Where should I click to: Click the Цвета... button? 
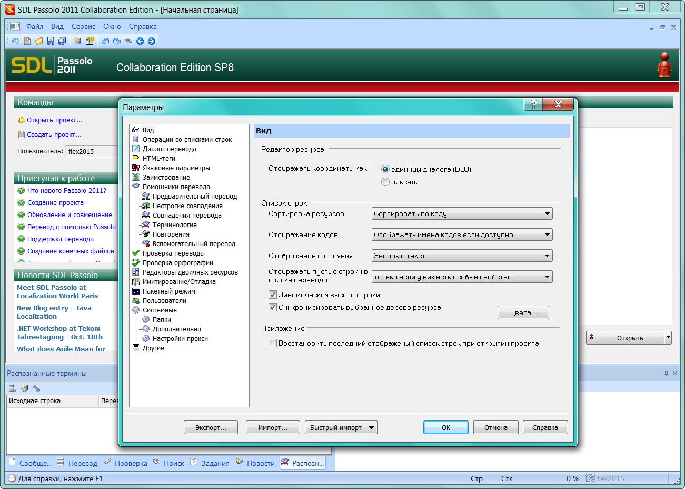click(523, 312)
